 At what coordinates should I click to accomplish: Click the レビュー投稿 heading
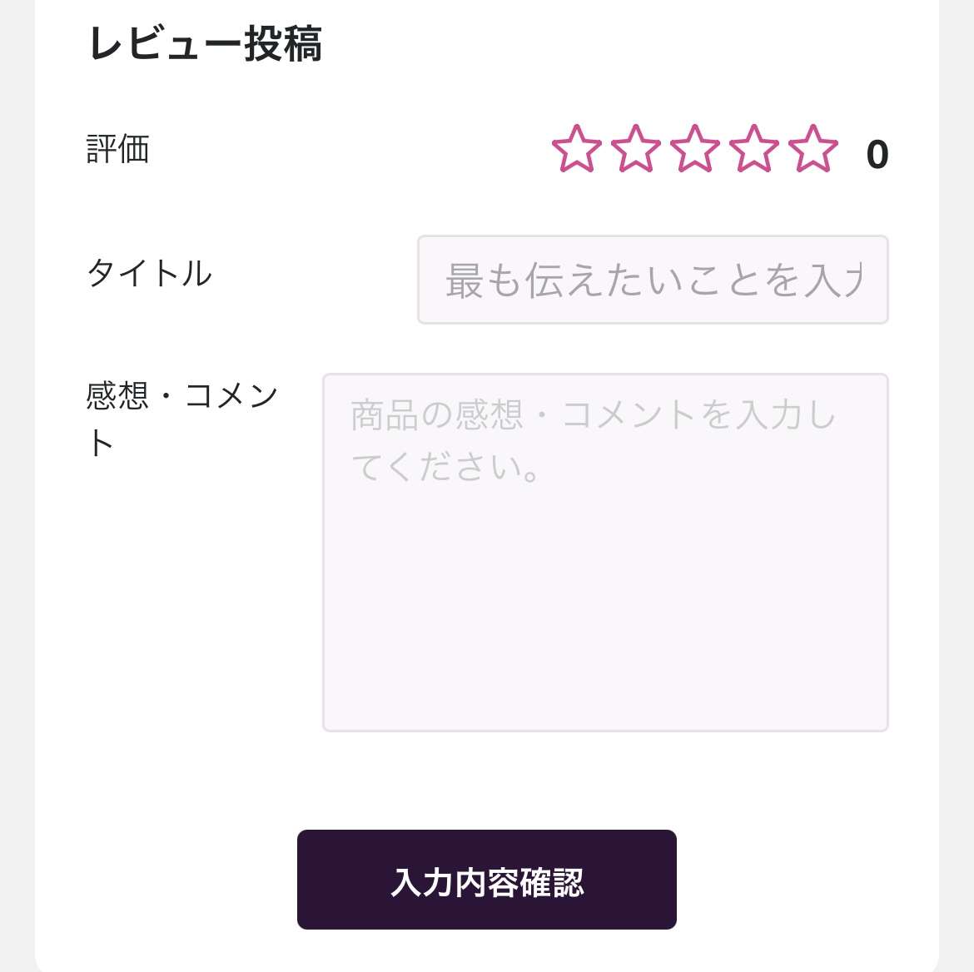click(x=205, y=44)
